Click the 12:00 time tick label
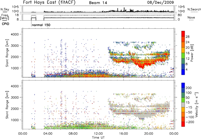Image resolution: width=201 pixels, height=139 pixels. click(x=98, y=133)
